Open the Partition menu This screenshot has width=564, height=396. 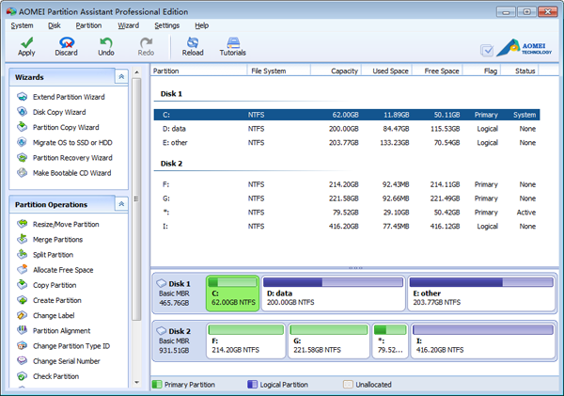pyautogui.click(x=88, y=25)
